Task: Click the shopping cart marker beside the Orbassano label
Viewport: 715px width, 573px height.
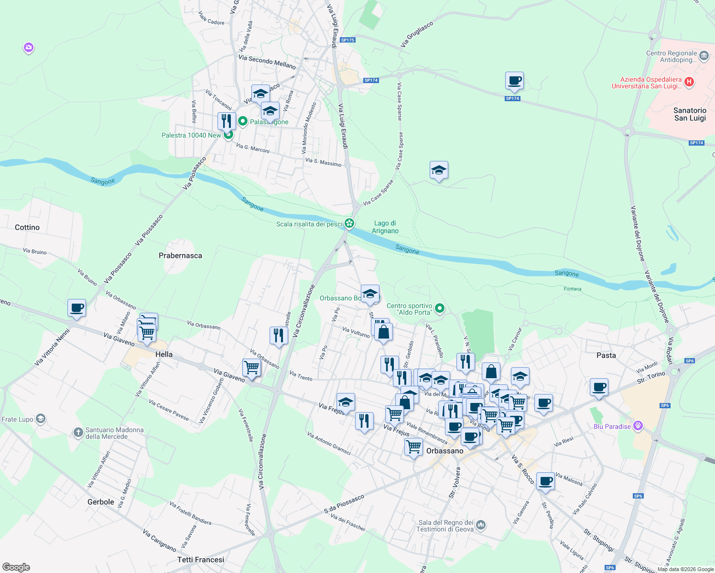Action: 413,447
